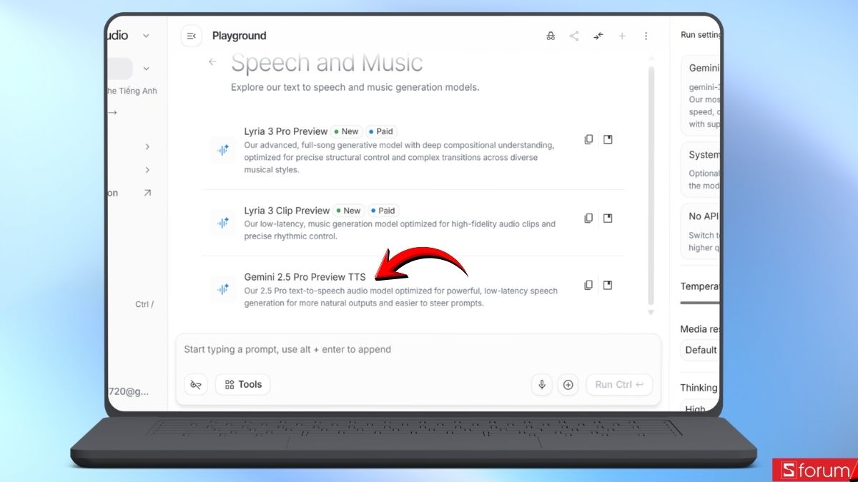The width and height of the screenshot is (858, 482).
Task: Expand the chevron beside the highlighted sidebar item
Action: (146, 69)
